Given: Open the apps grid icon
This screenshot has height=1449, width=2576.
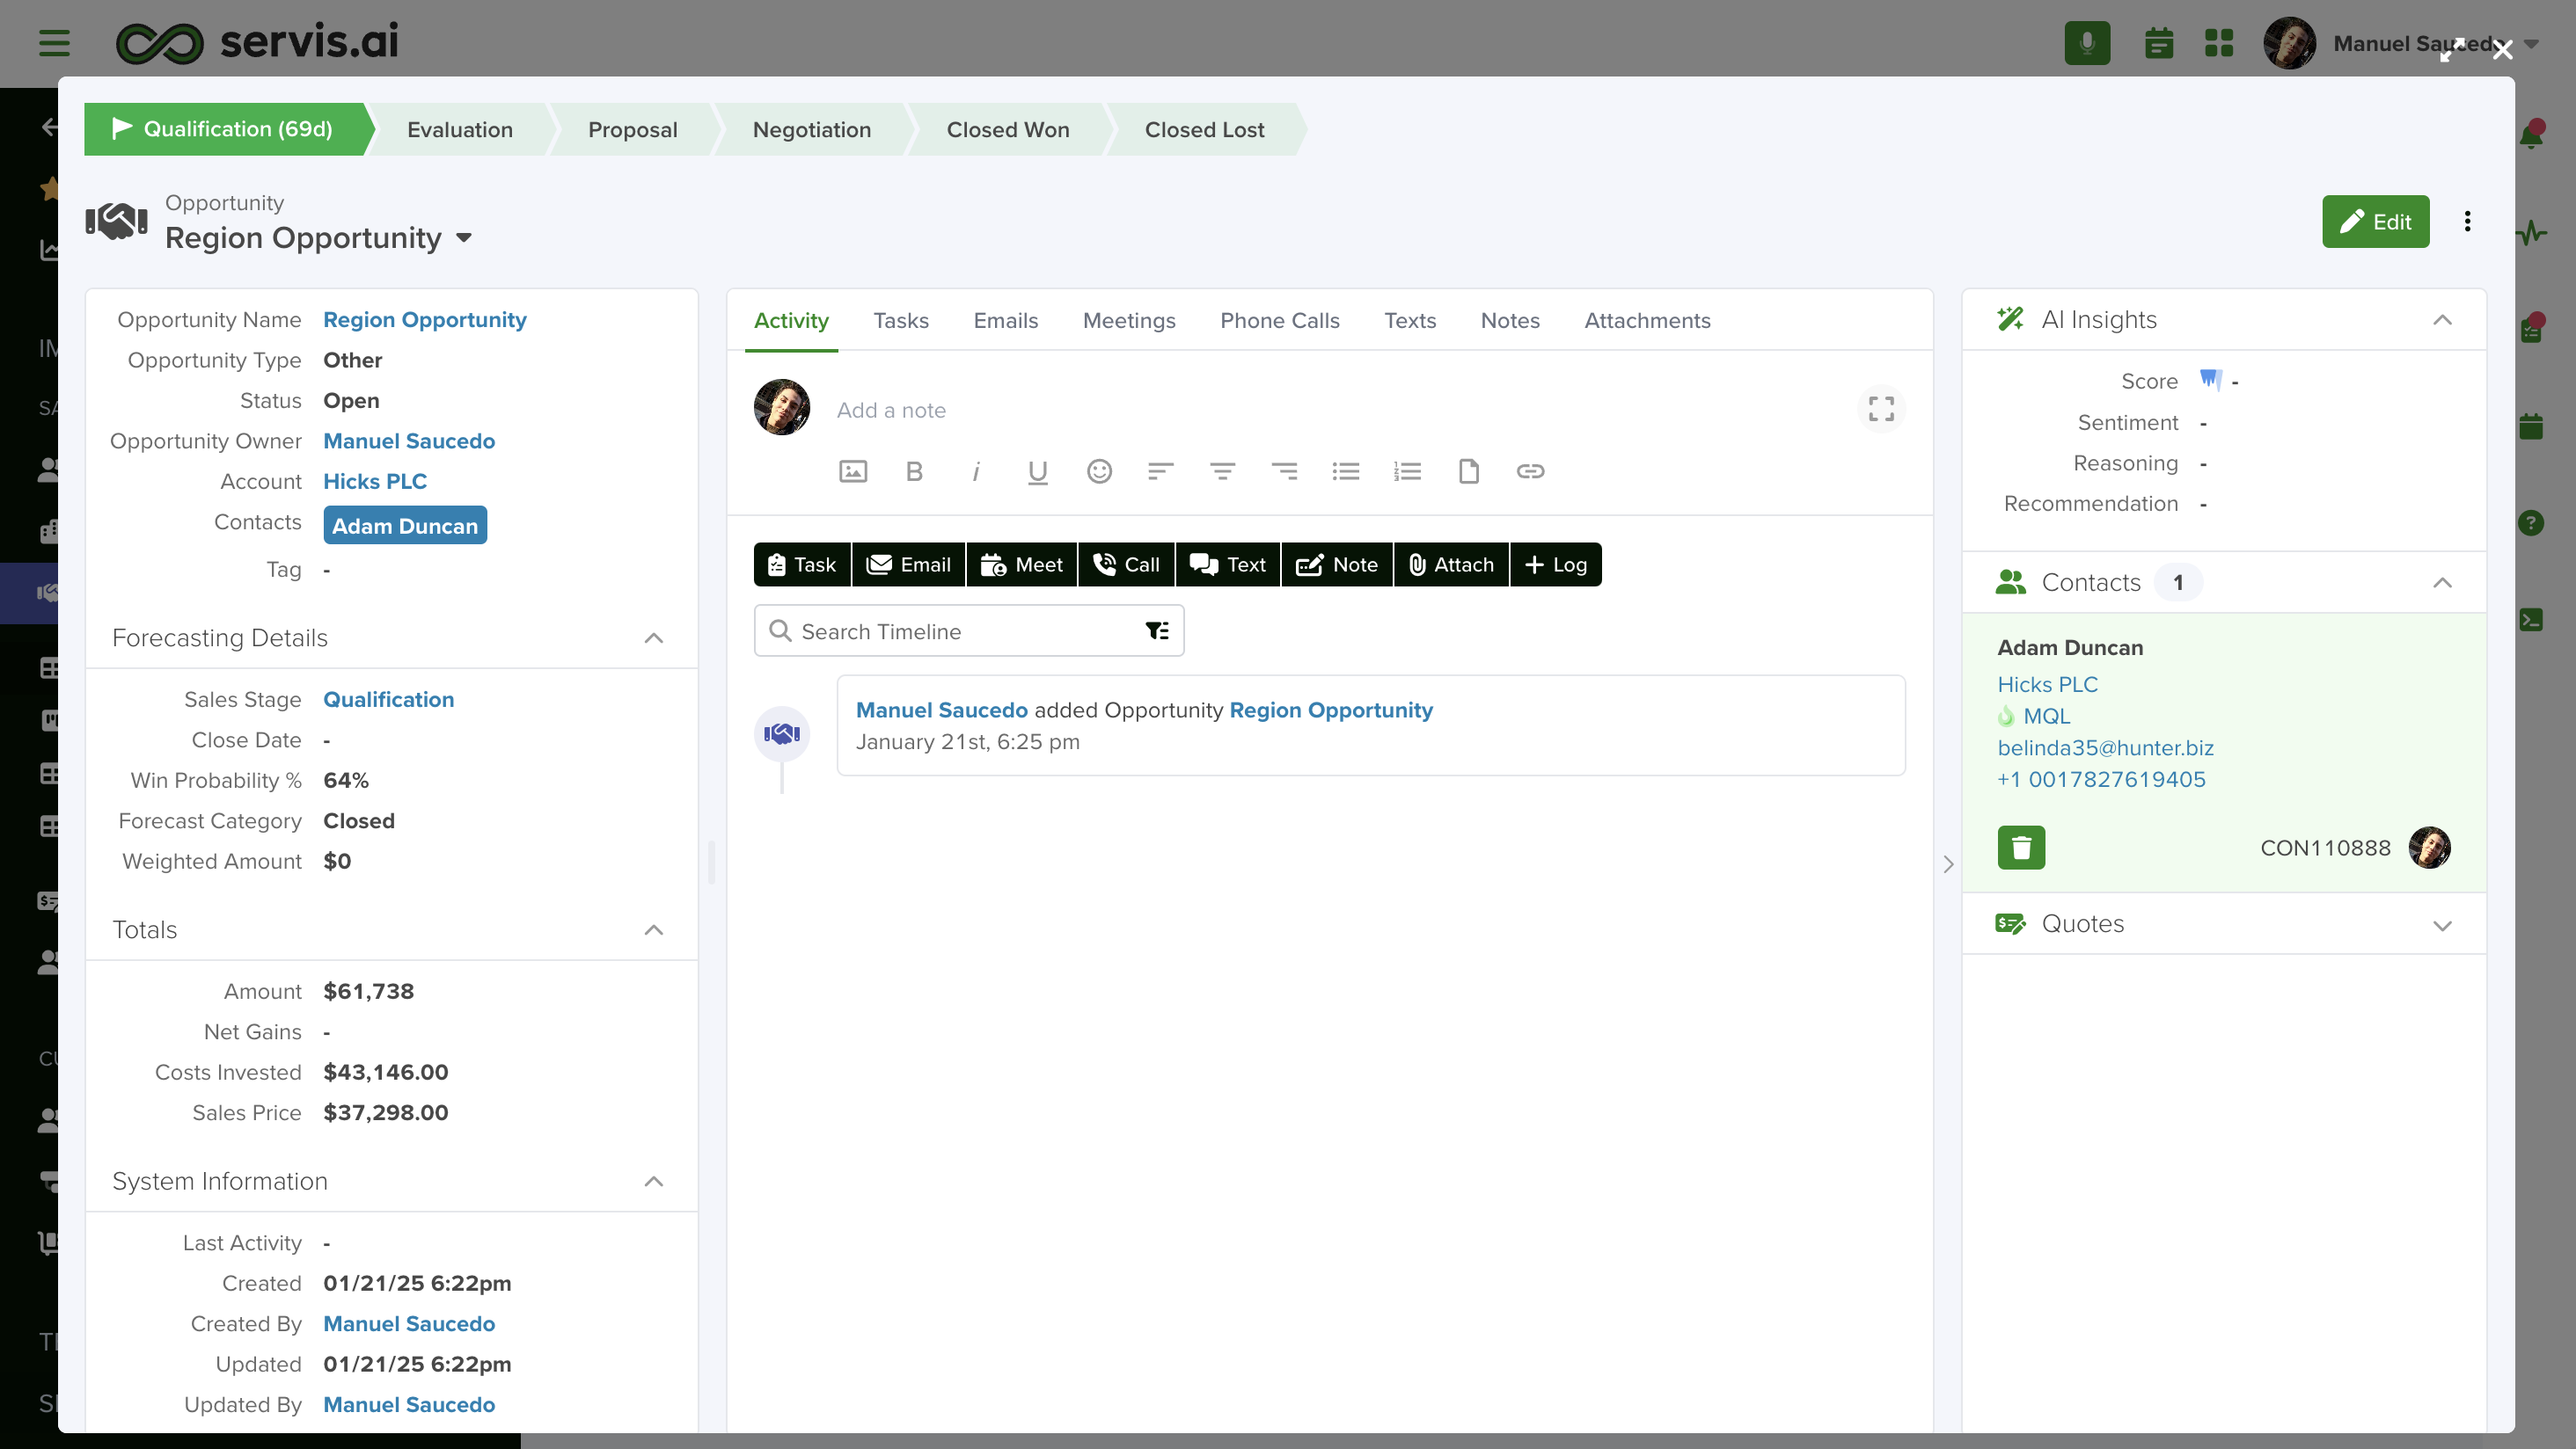Looking at the screenshot, I should 2219,43.
